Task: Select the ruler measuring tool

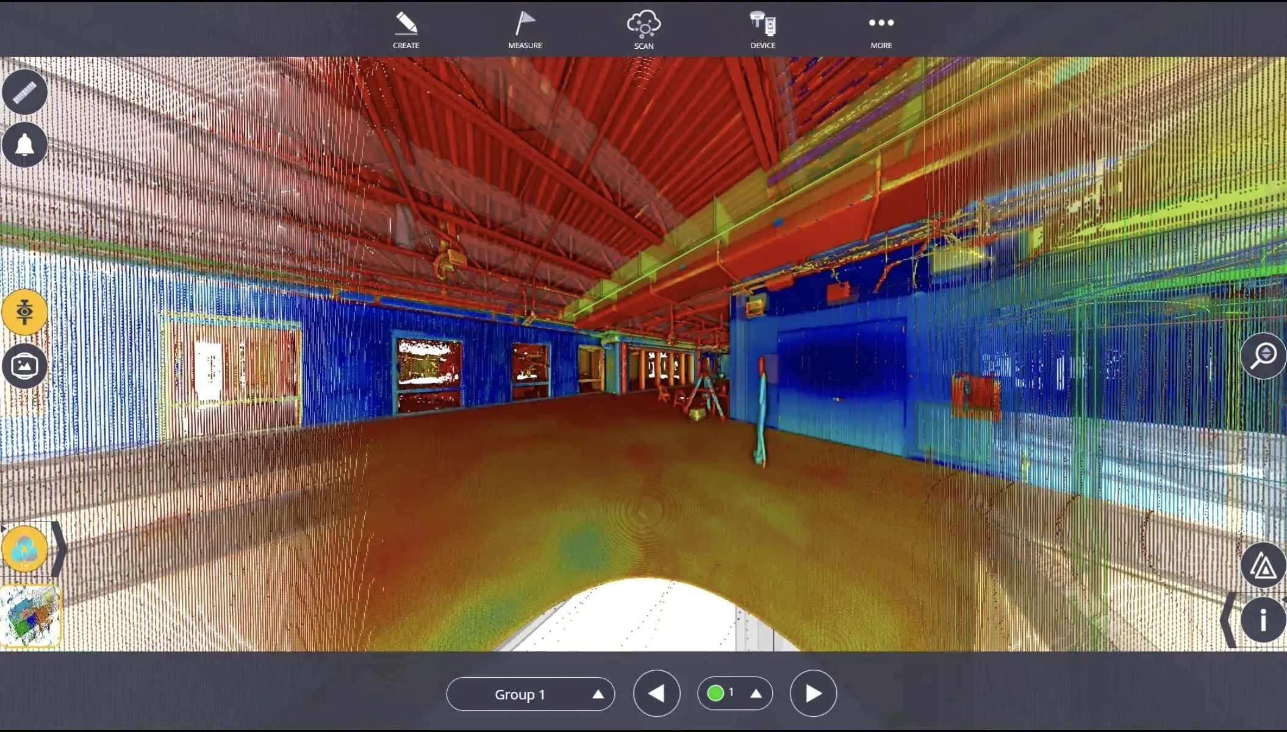Action: click(x=24, y=92)
